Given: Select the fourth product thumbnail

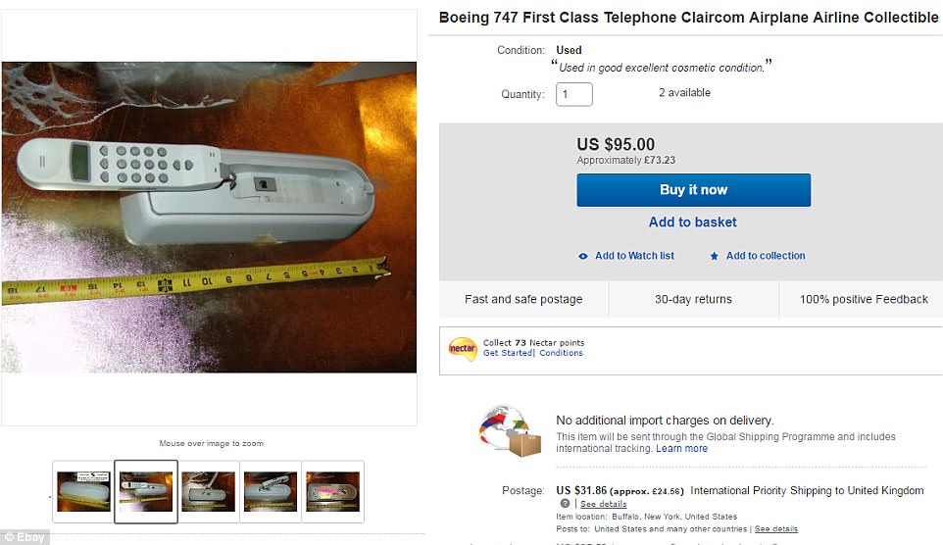Looking at the screenshot, I should coord(271,492).
